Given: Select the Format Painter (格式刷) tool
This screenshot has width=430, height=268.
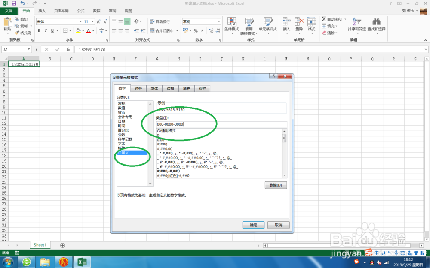Looking at the screenshot, I should click(x=23, y=33).
